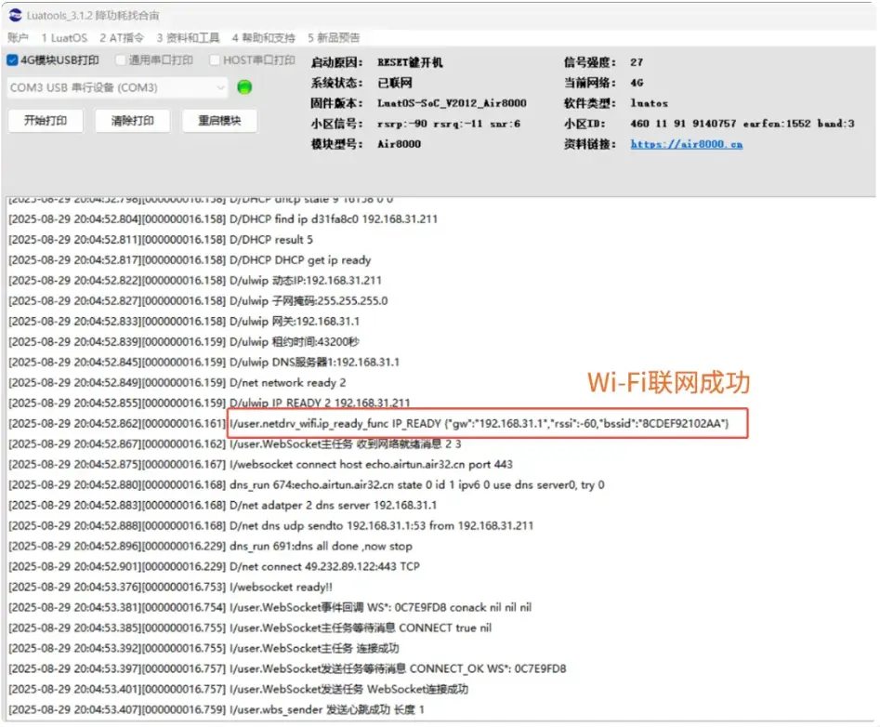Select log line 动态IP:192.168.31.211
The image size is (880, 727).
(195, 280)
